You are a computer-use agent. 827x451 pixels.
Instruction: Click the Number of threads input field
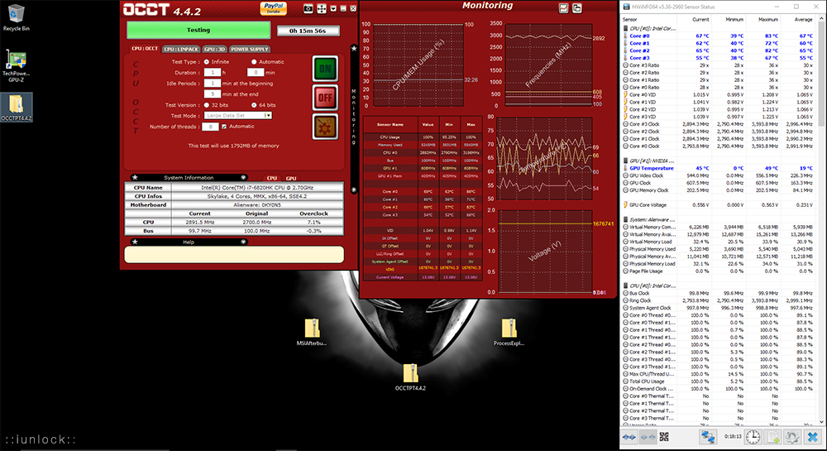(210, 127)
